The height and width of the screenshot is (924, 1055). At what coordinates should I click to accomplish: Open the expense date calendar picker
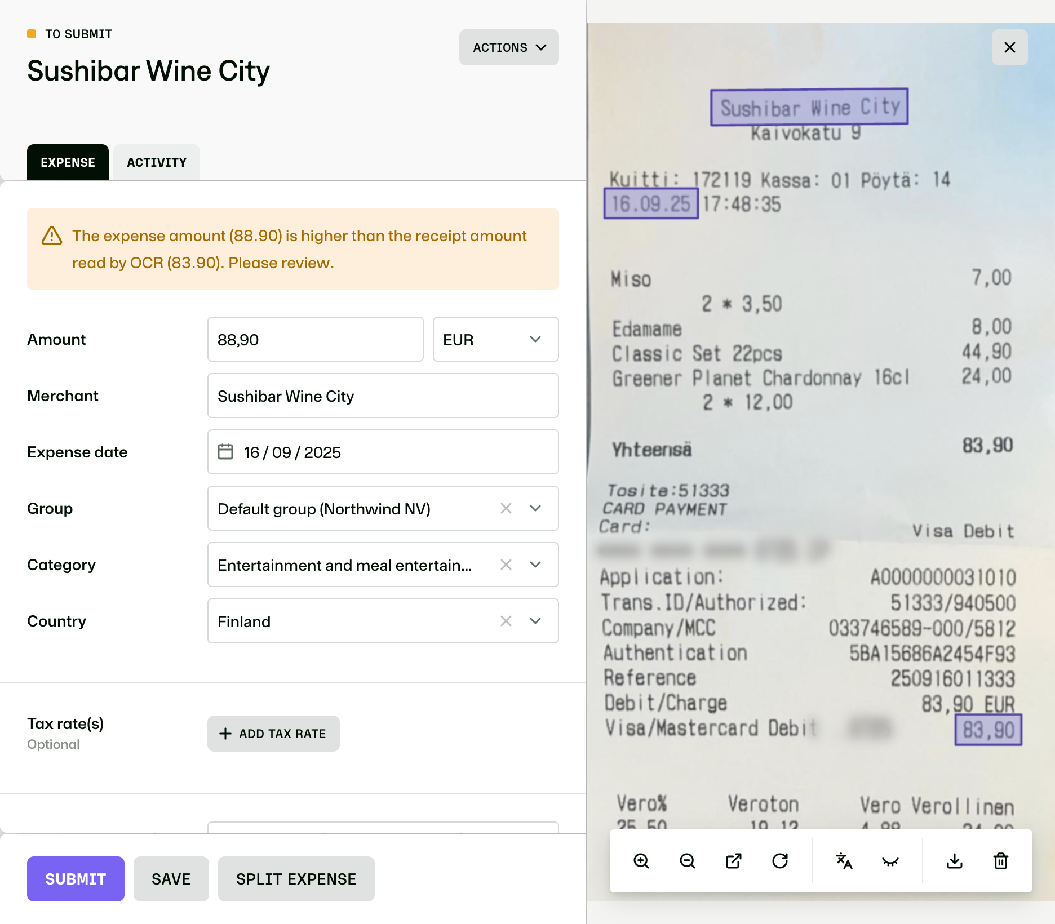225,452
